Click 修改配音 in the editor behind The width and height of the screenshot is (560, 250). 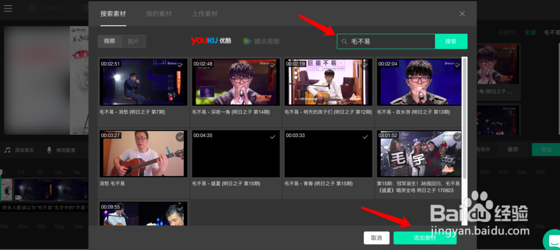click(x=66, y=150)
